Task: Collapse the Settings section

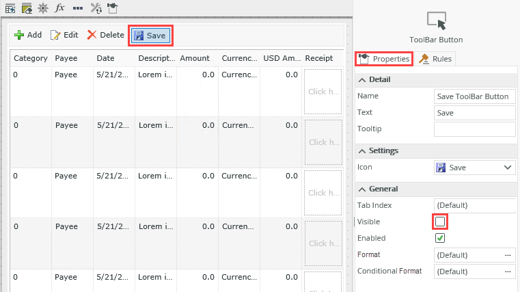Action: tap(362, 151)
